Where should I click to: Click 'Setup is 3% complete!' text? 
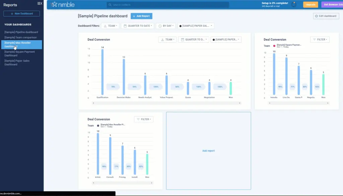pos(275,3)
